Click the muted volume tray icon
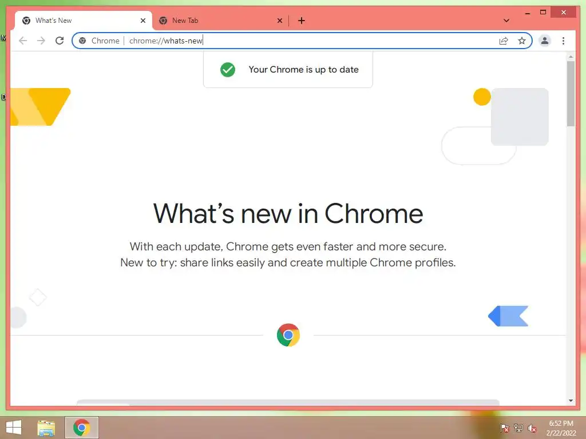This screenshot has width=586, height=439. [x=532, y=428]
